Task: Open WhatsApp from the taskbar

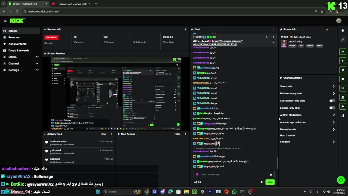Action: (x=234, y=192)
